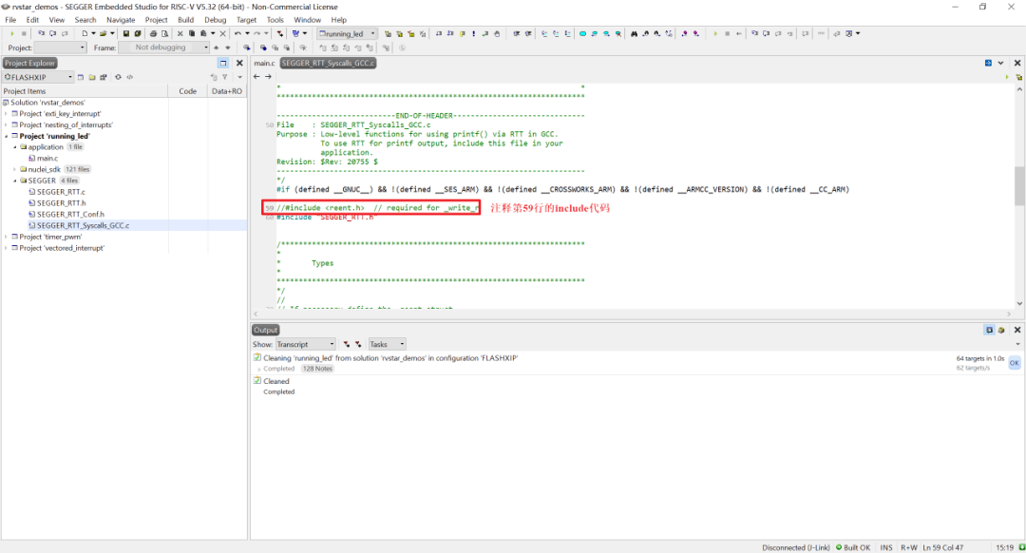This screenshot has width=1026, height=553.
Task: Click the Code column header
Action: pos(188,91)
